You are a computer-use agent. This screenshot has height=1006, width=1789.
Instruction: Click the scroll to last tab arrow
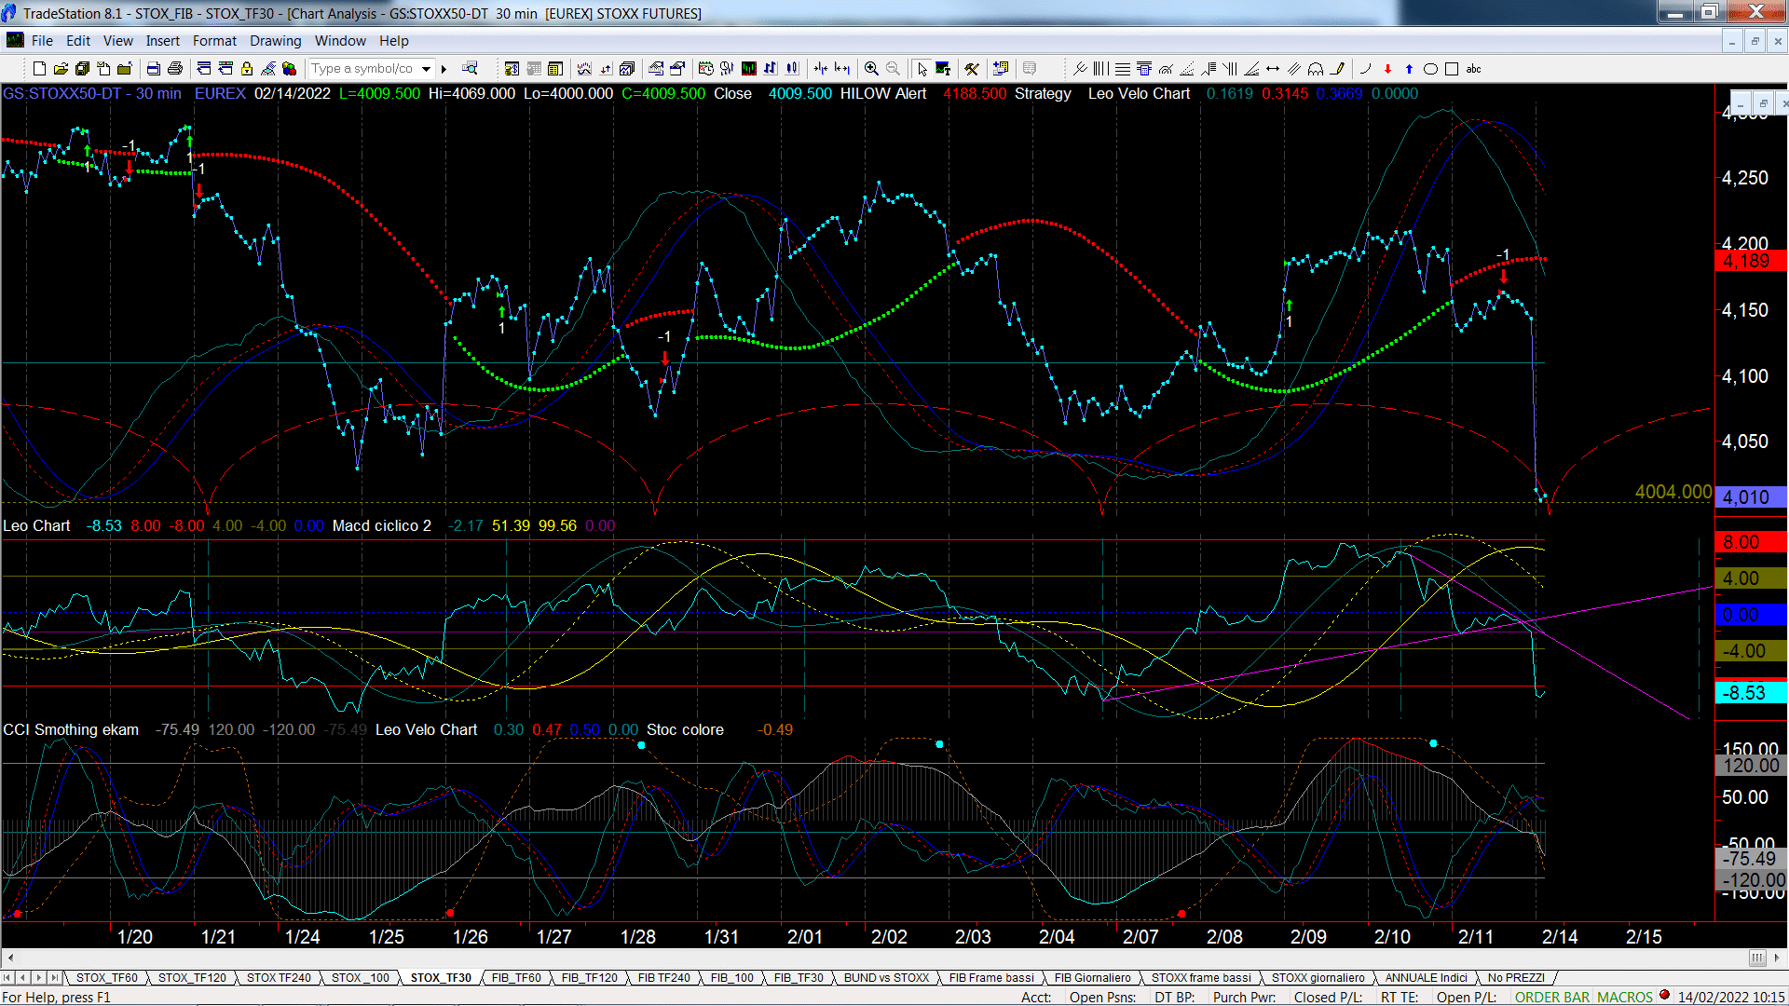(x=55, y=978)
